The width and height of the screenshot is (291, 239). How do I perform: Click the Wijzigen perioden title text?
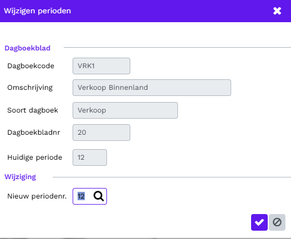[x=37, y=11]
